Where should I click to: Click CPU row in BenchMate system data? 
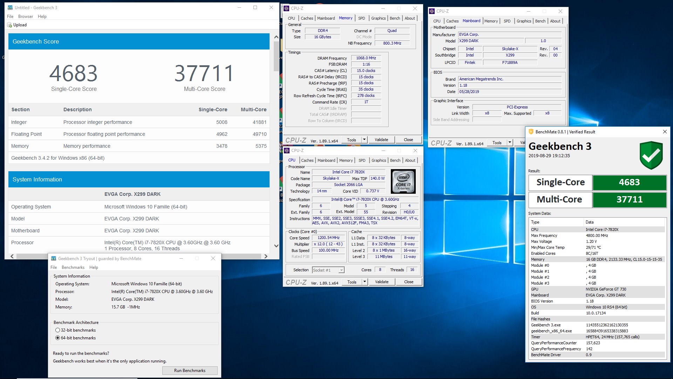[597, 230]
